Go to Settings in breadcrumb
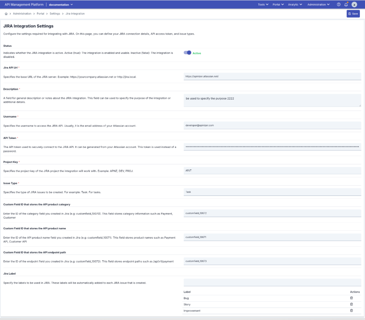Screen dimensions: 365x320 tap(55, 14)
